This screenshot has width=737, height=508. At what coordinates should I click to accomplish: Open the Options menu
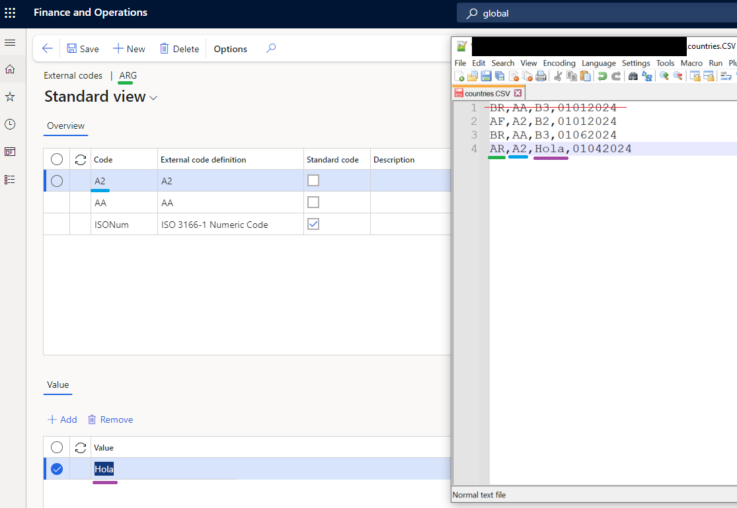pyautogui.click(x=230, y=48)
